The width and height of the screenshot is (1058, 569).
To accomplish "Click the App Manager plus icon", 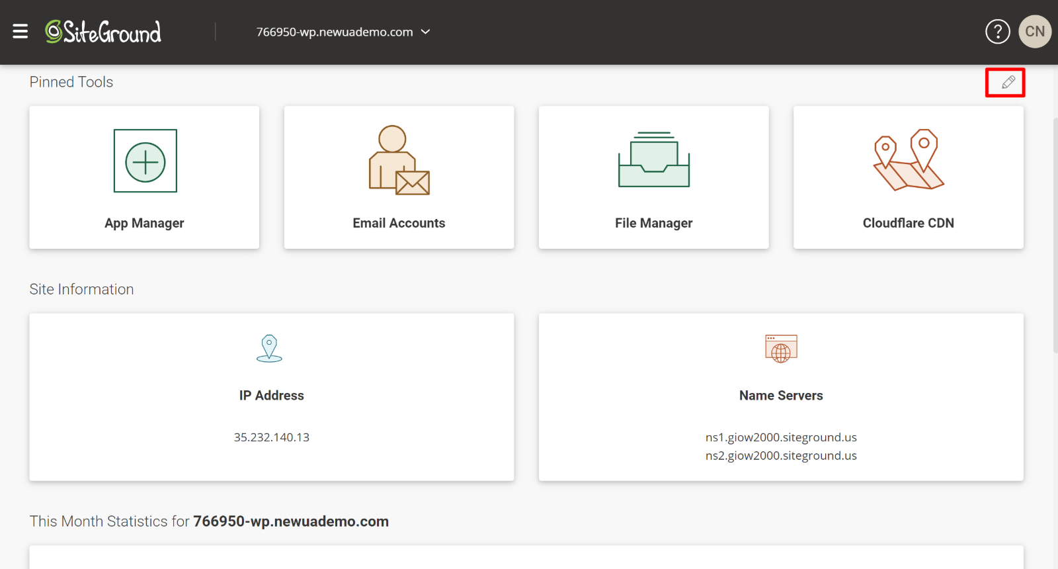I will pyautogui.click(x=145, y=161).
